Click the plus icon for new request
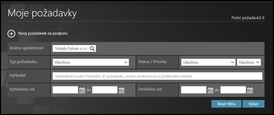This screenshot has height=115, width=274. 11,34
